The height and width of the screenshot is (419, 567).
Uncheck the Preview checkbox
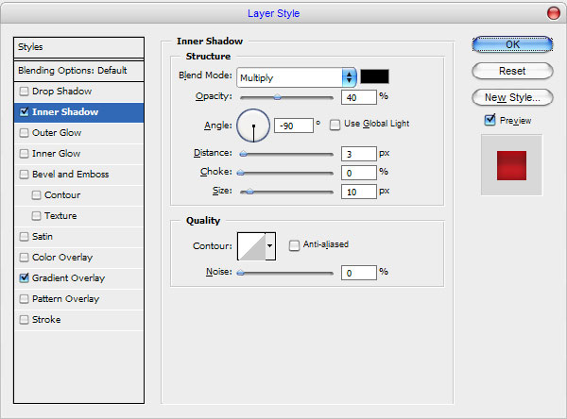[x=490, y=120]
